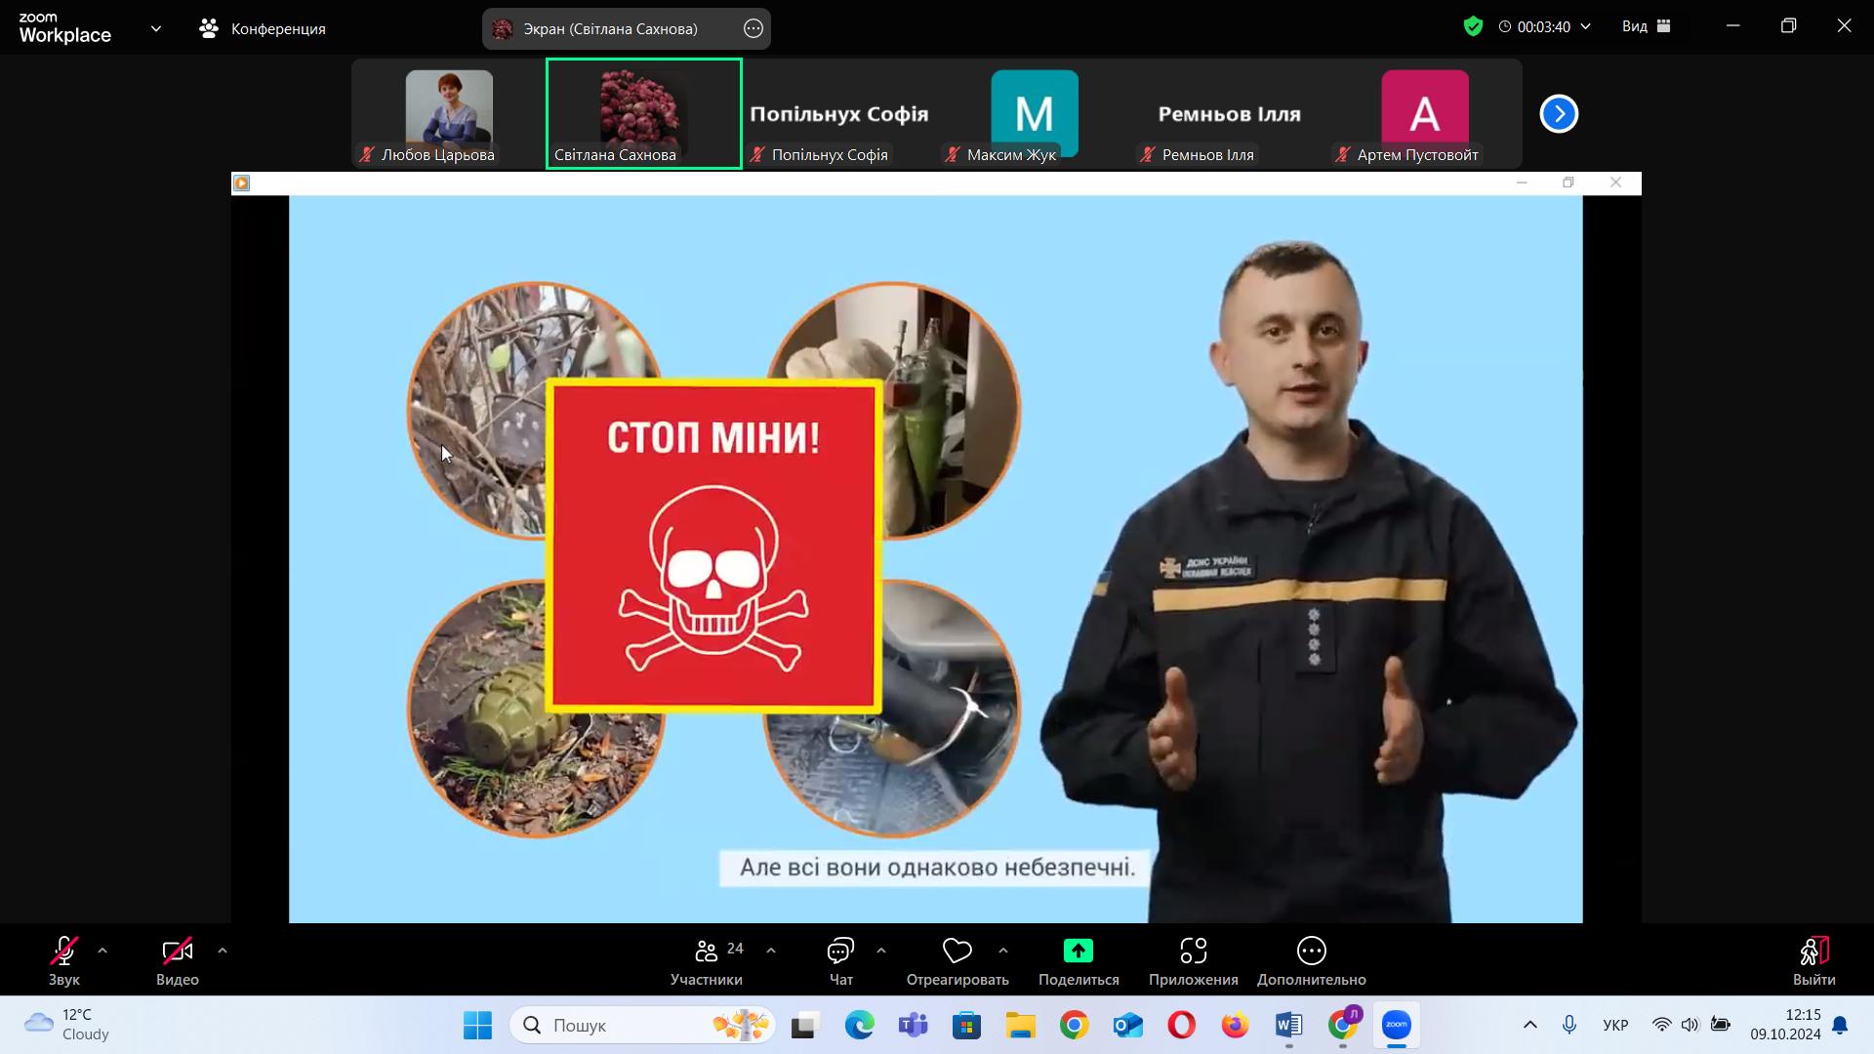Click the green encryption shield icon
Image resolution: width=1874 pixels, height=1054 pixels.
click(1473, 27)
